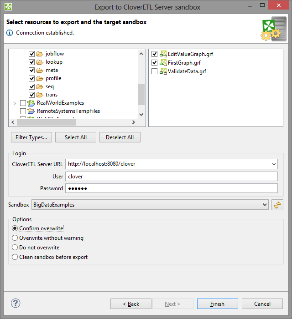Open the help question mark icon
Viewport: 292px width, 319px height.
[x=16, y=303]
